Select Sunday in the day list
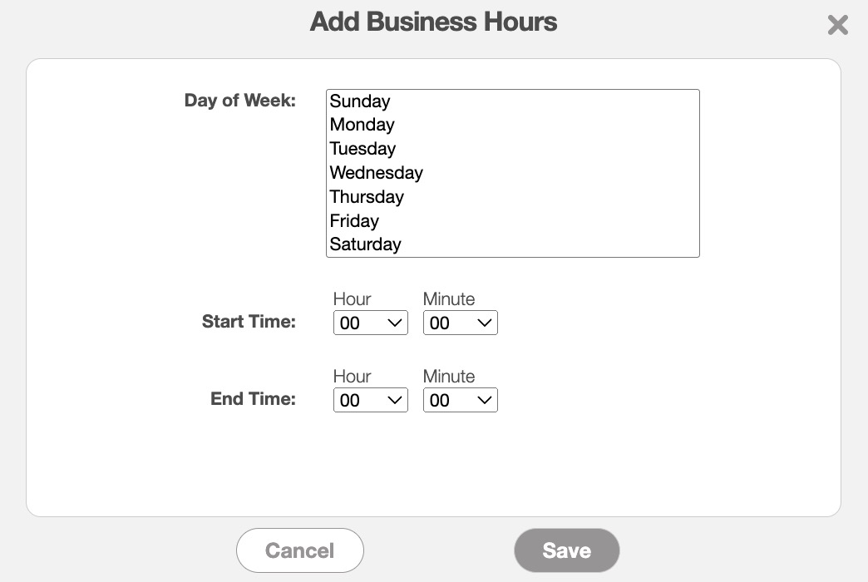The image size is (868, 582). 360,101
